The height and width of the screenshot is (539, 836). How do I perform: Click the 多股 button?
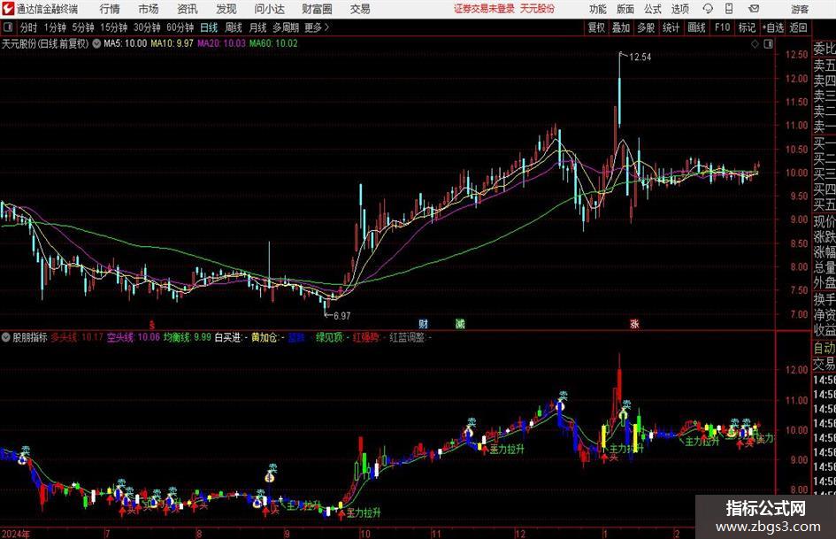(x=646, y=27)
